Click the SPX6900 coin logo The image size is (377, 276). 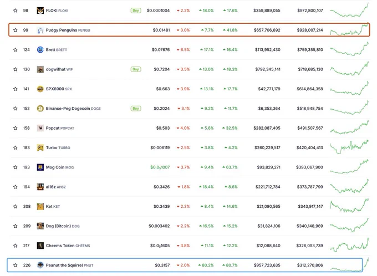click(40, 89)
